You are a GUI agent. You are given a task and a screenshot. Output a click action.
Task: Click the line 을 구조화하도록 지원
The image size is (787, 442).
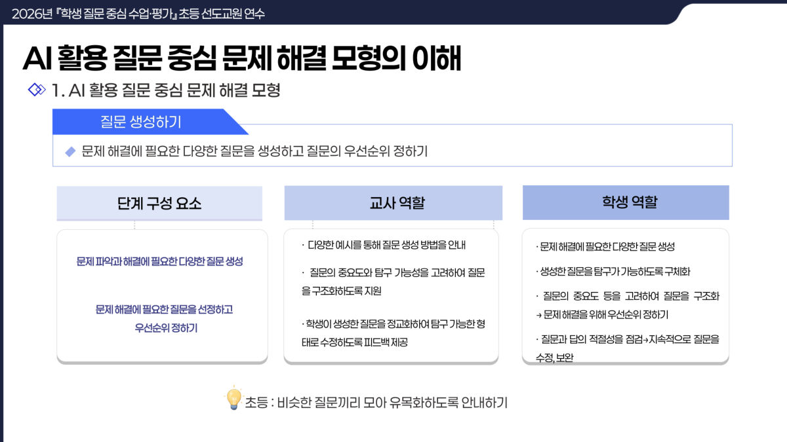(x=341, y=291)
